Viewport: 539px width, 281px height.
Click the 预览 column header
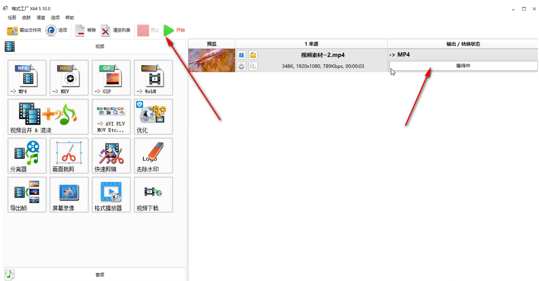tap(211, 44)
